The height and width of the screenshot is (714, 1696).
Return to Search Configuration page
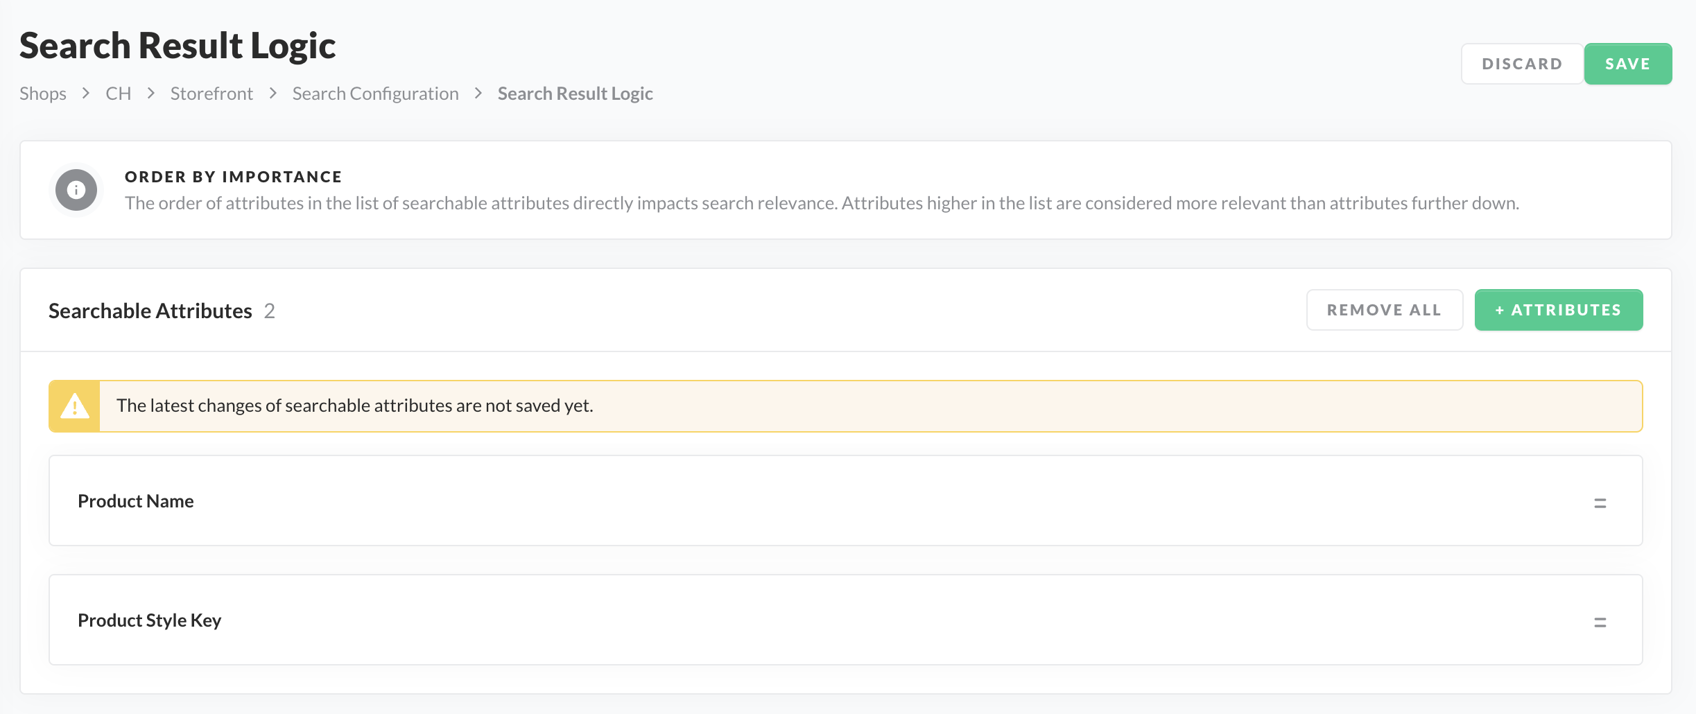coord(375,94)
